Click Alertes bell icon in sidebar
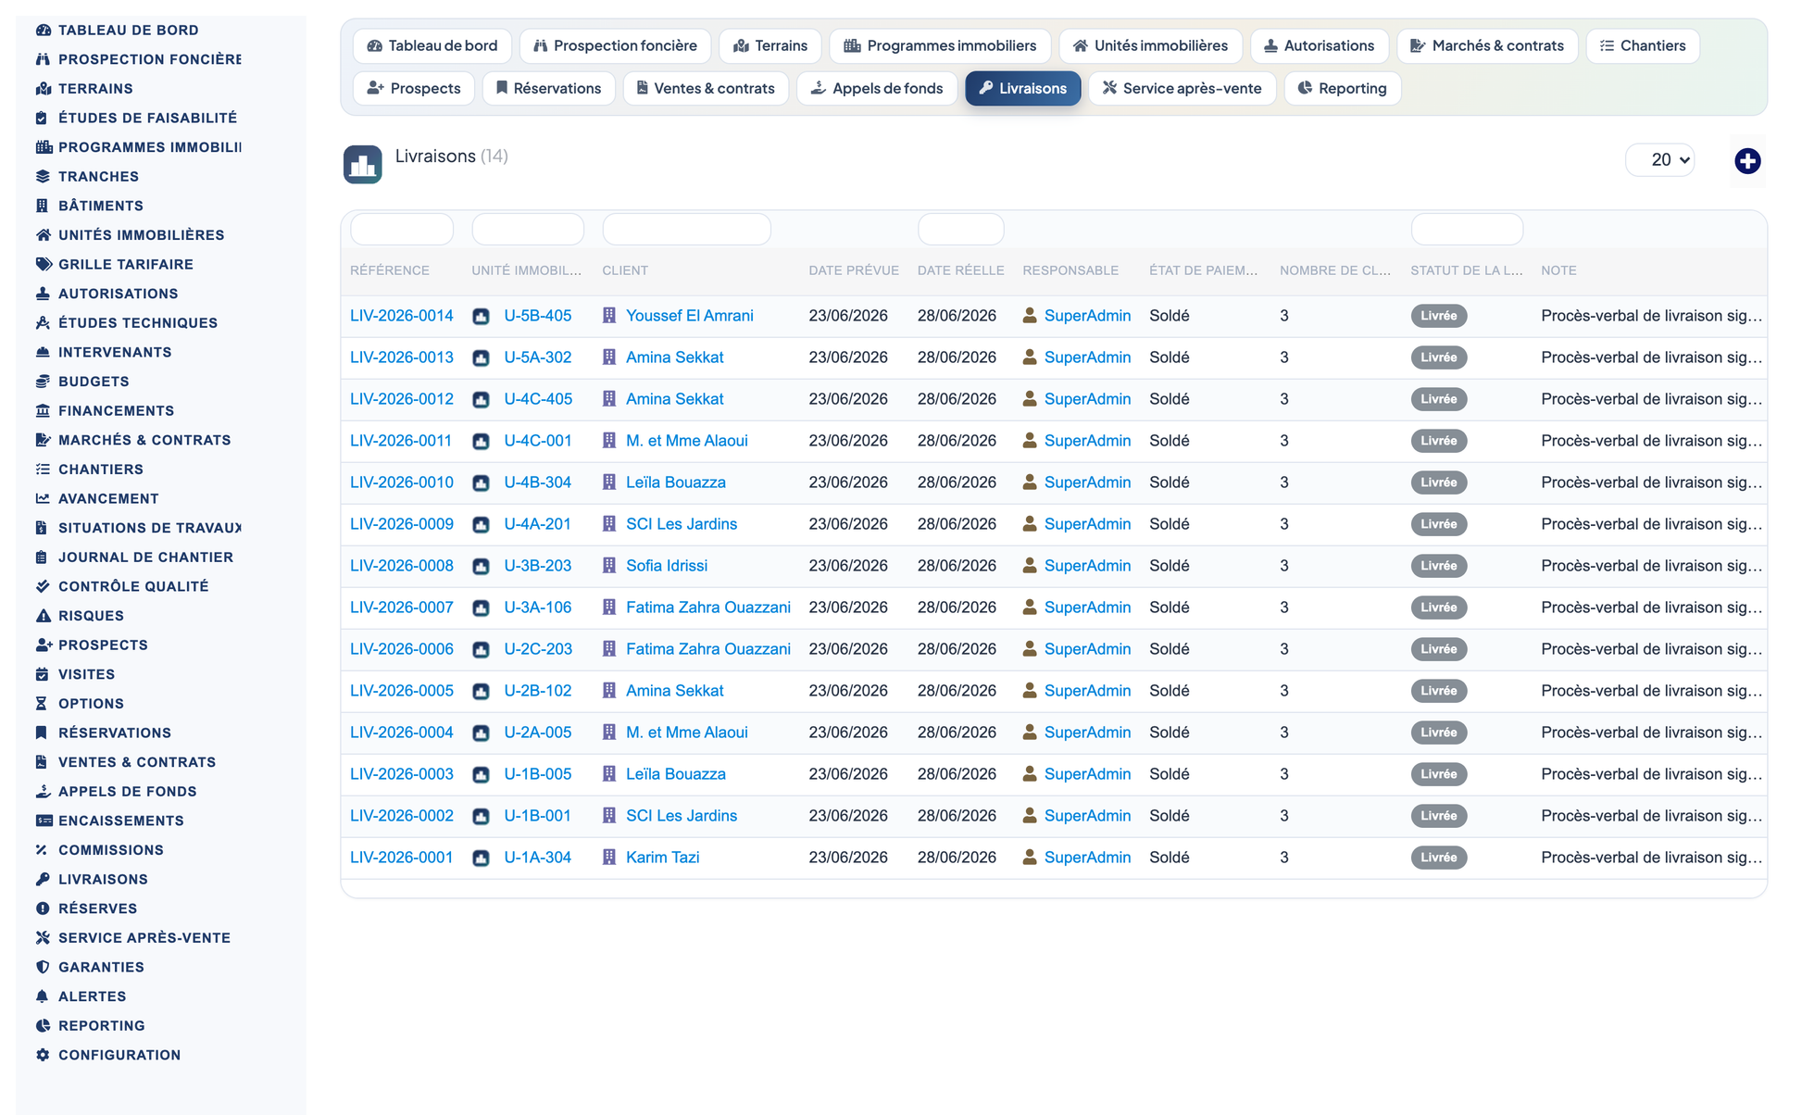 coord(43,996)
